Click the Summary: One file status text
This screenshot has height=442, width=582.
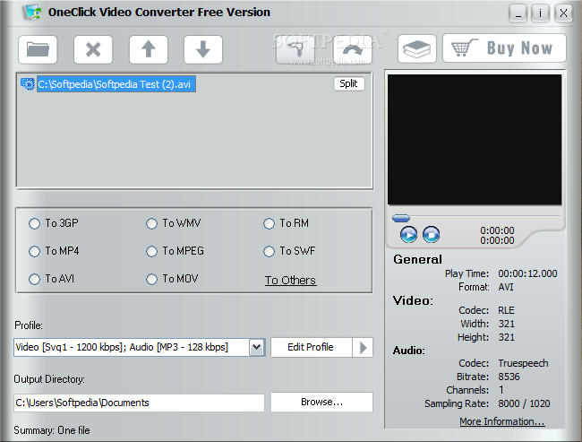click(x=52, y=430)
